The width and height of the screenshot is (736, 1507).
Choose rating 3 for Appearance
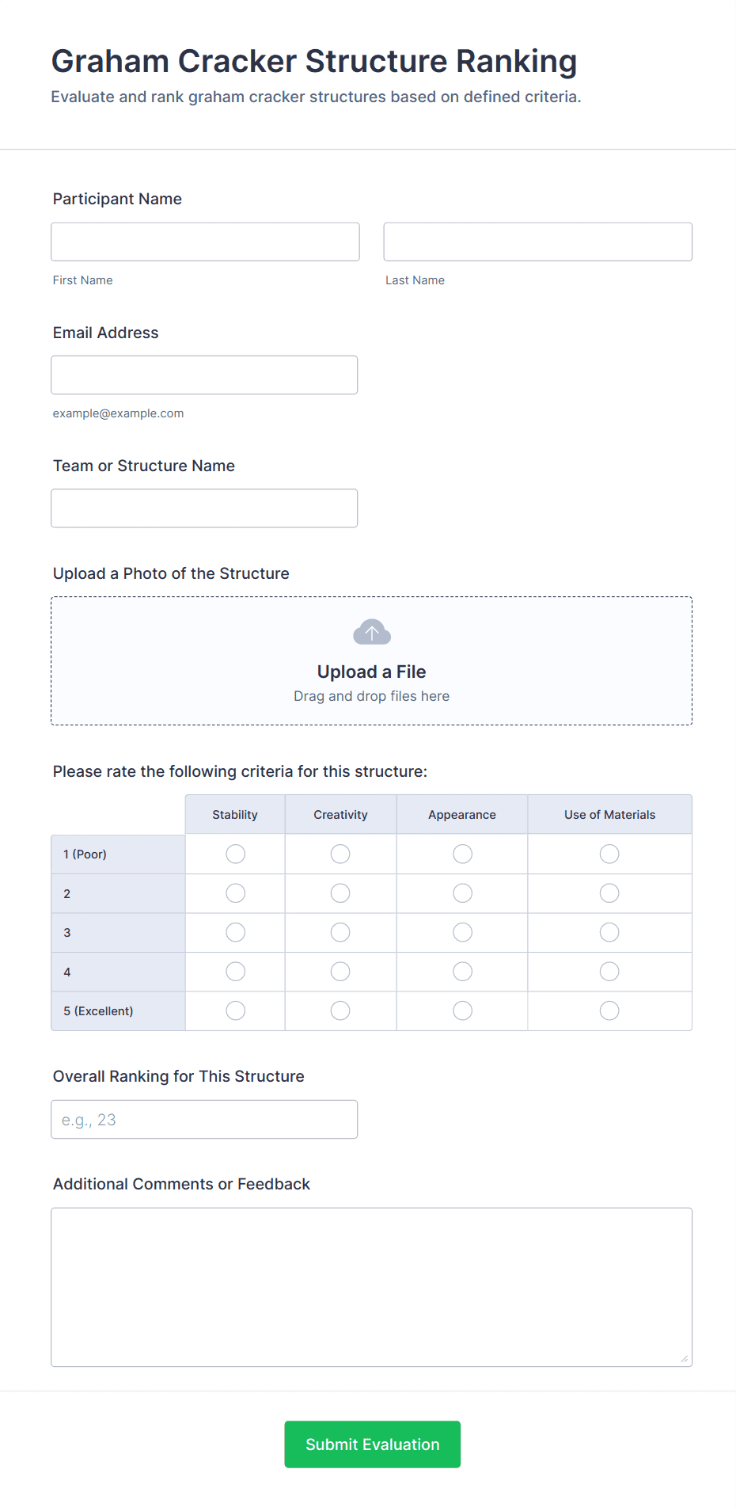(x=462, y=932)
